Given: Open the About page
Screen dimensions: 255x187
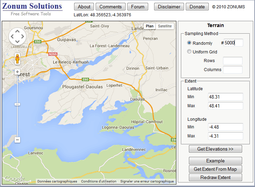Looking at the screenshot, I should [84, 7].
